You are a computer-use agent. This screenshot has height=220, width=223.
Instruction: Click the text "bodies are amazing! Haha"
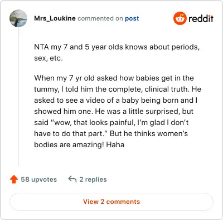click(x=79, y=144)
